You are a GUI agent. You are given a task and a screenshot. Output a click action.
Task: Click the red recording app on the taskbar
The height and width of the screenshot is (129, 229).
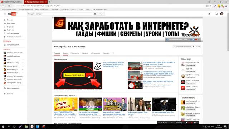[44, 126]
